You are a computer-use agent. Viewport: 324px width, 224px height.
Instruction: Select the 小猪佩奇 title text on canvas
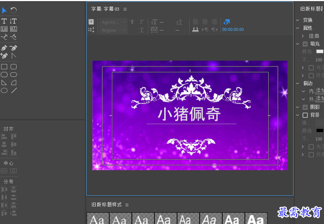pos(189,114)
